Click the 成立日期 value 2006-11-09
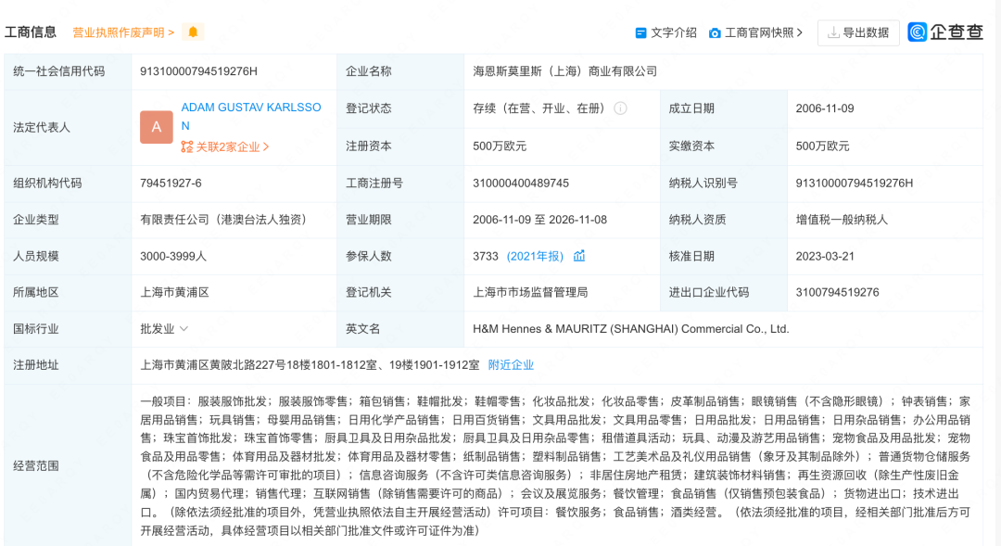This screenshot has height=546, width=1001. (x=825, y=108)
